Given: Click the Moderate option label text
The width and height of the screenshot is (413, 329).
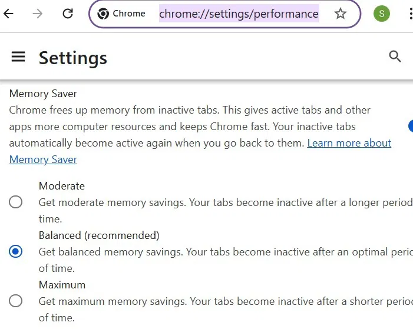Looking at the screenshot, I should [62, 186].
